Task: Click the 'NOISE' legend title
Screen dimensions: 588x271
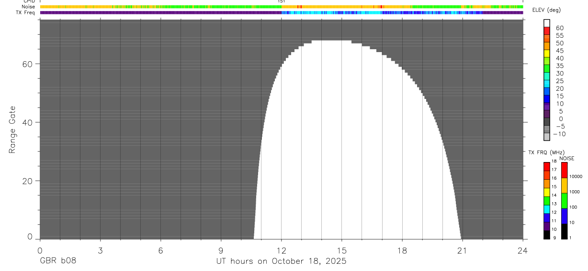Action: coord(567,158)
